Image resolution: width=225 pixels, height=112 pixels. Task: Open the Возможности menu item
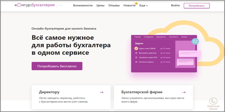82,5
